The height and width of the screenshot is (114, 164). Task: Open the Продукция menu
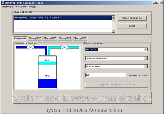coord(8,7)
